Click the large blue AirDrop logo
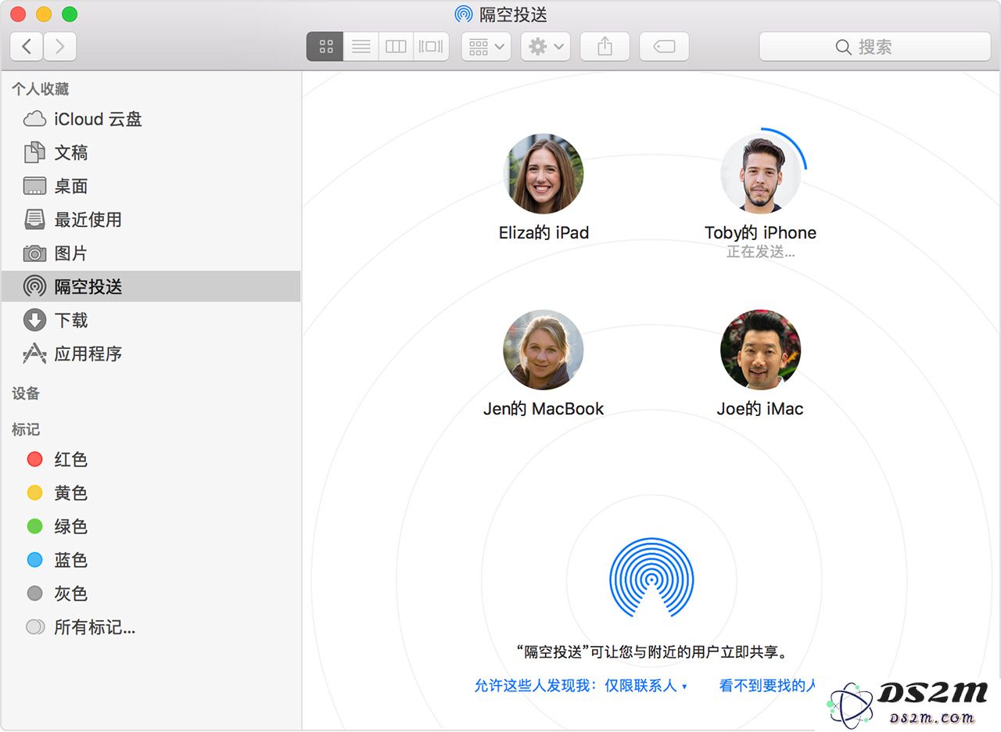 pos(651,579)
